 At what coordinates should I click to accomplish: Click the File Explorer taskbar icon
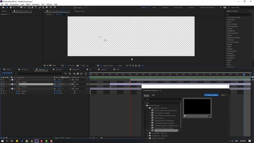pyautogui.click(x=27, y=141)
